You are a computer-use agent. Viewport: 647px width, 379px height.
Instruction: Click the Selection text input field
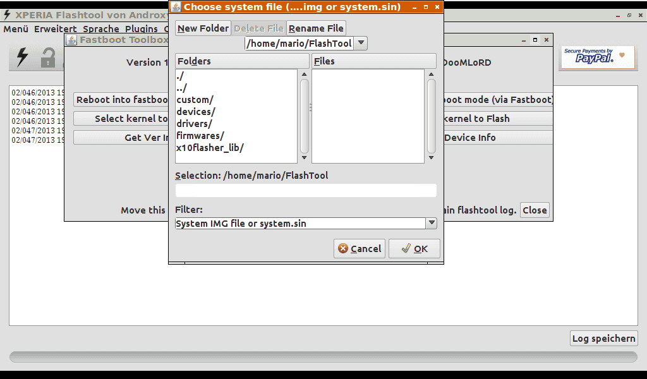coord(306,191)
